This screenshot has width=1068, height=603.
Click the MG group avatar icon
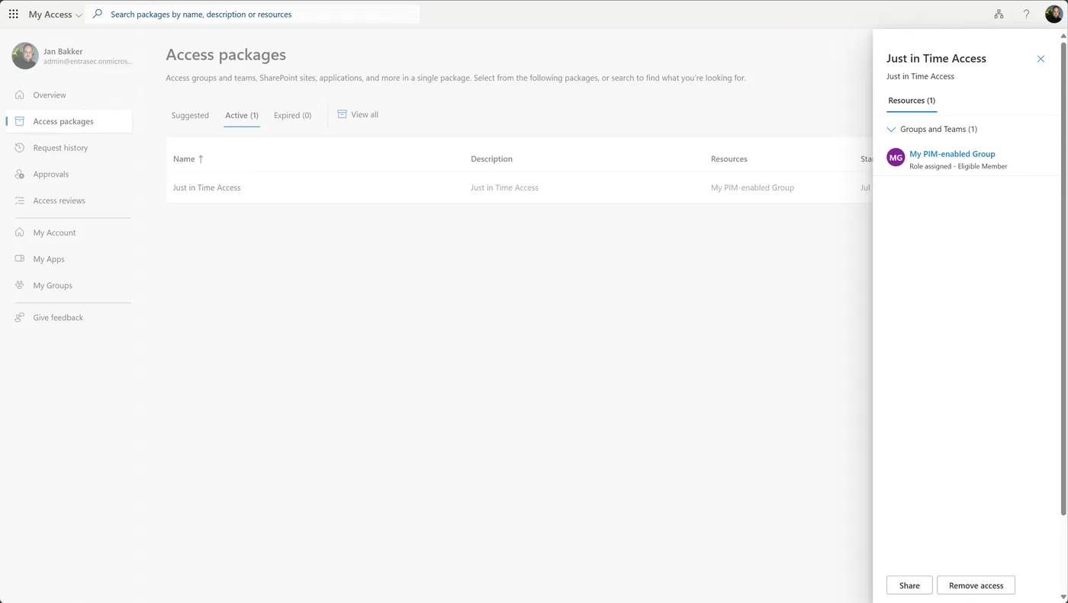[896, 158]
